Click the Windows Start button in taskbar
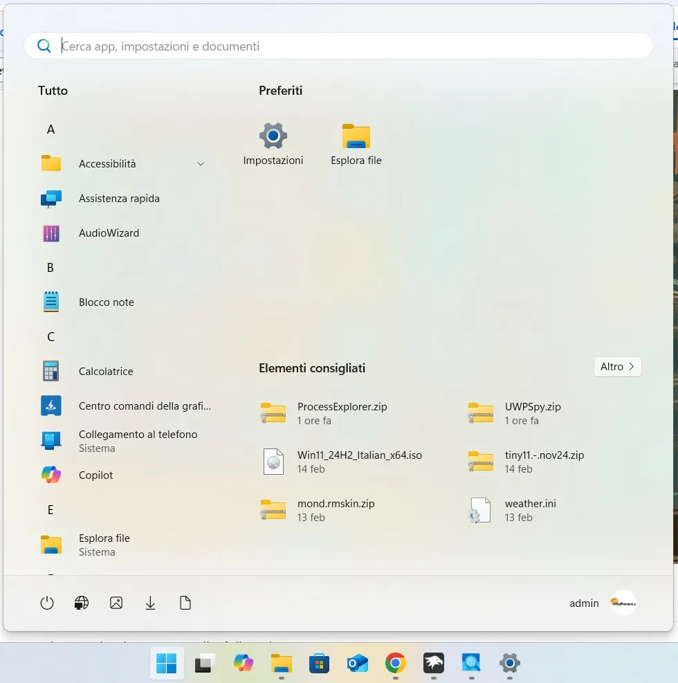This screenshot has height=683, width=678. click(x=167, y=664)
